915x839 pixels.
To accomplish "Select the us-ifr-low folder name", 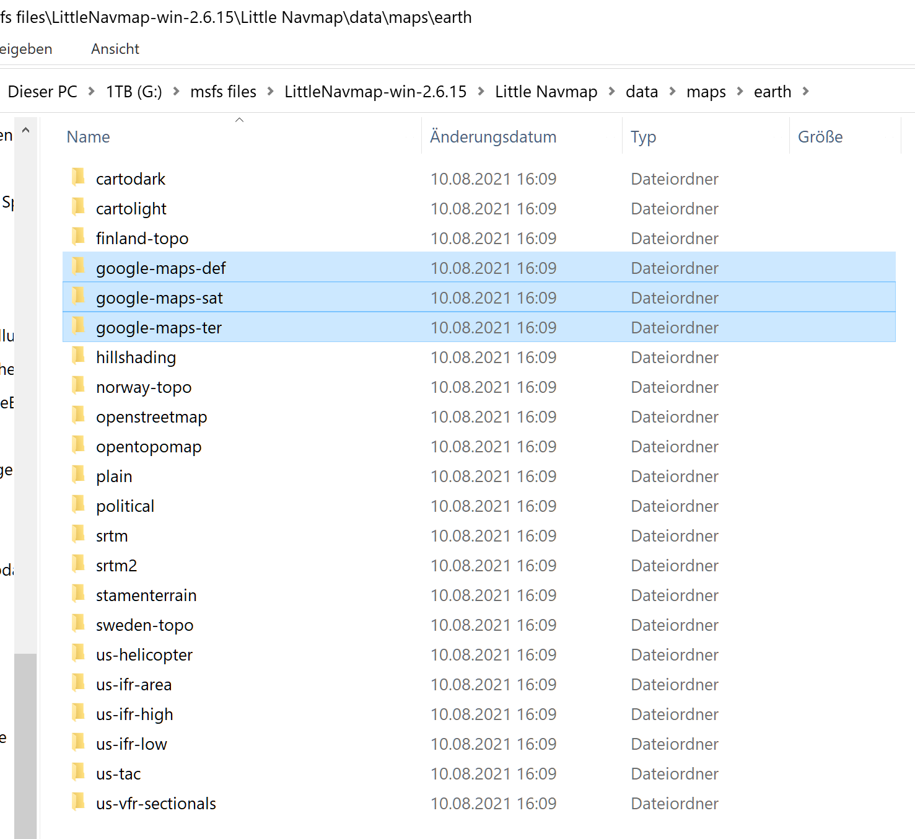I will [131, 744].
